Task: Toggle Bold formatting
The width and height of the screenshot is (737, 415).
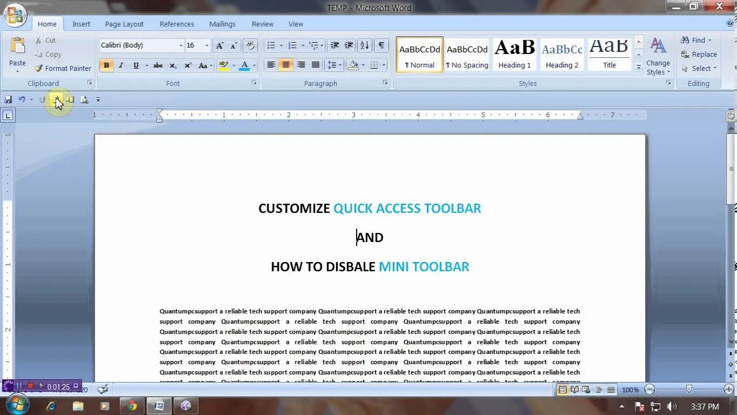Action: (106, 65)
